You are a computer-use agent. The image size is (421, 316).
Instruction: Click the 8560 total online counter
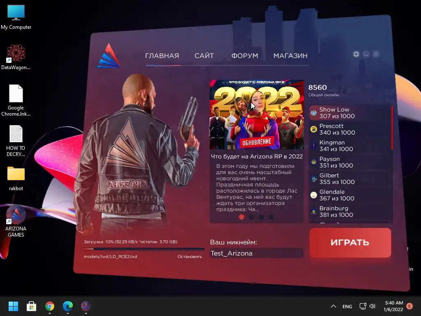tap(318, 87)
